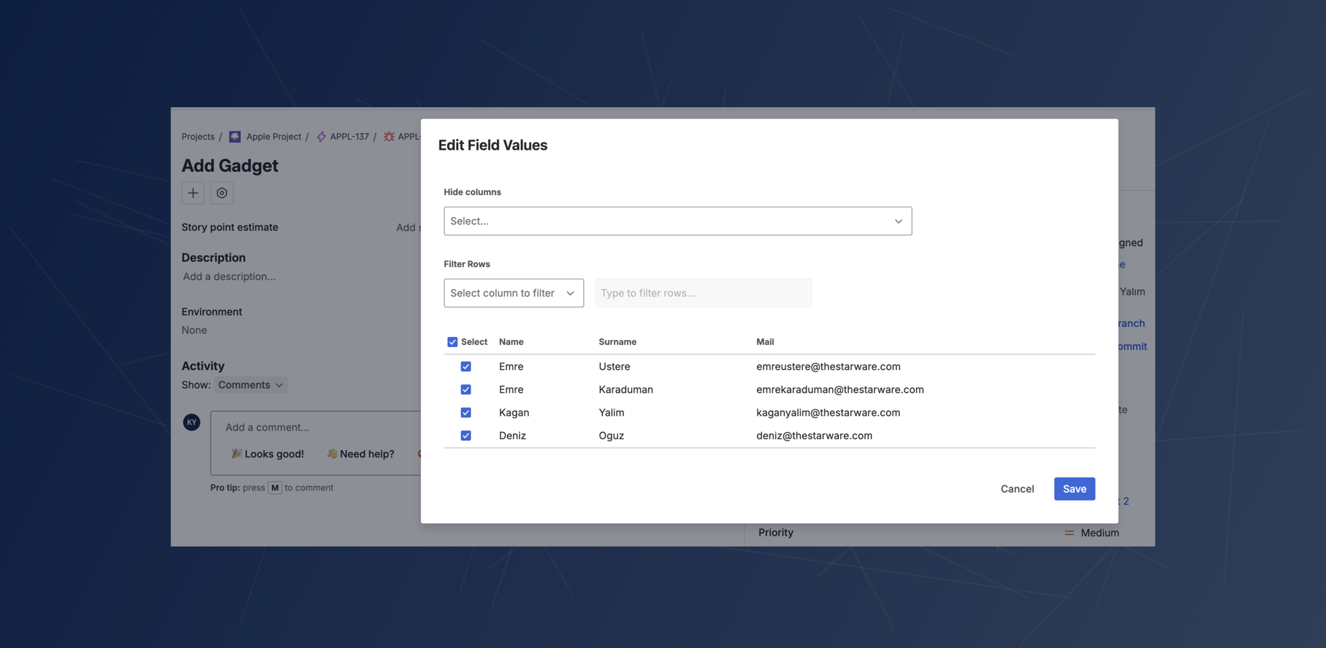
Task: Click the KY user avatar next to comment box
Action: click(x=192, y=422)
